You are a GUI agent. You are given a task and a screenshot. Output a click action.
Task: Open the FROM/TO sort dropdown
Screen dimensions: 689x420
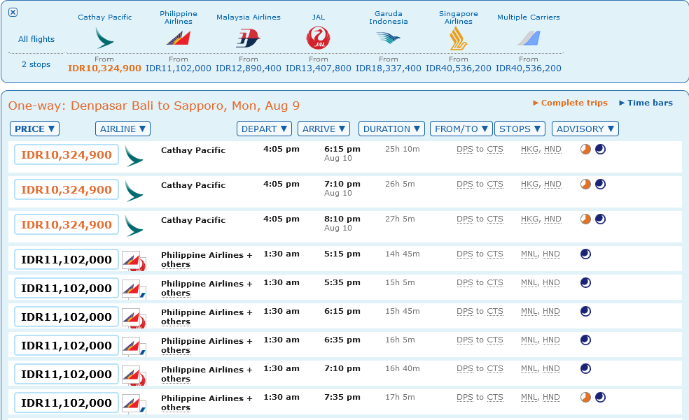tap(461, 129)
